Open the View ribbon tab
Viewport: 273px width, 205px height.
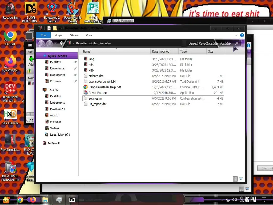tap(89, 35)
